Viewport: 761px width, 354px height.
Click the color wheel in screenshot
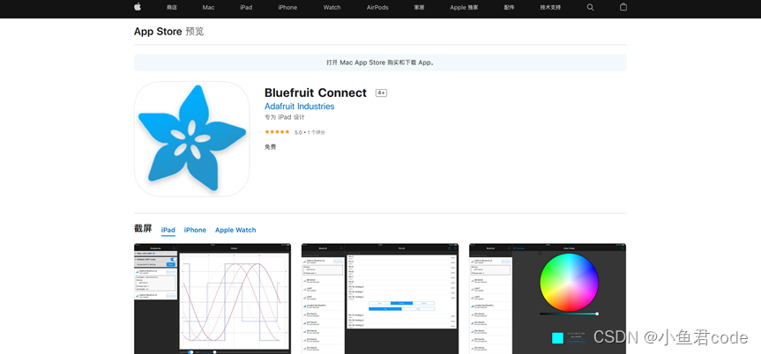pos(570,282)
